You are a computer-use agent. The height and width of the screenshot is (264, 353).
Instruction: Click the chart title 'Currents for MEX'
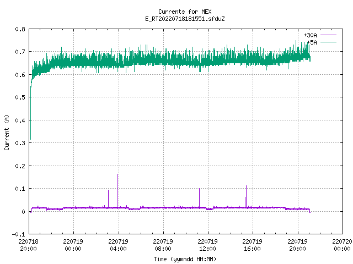point(185,12)
